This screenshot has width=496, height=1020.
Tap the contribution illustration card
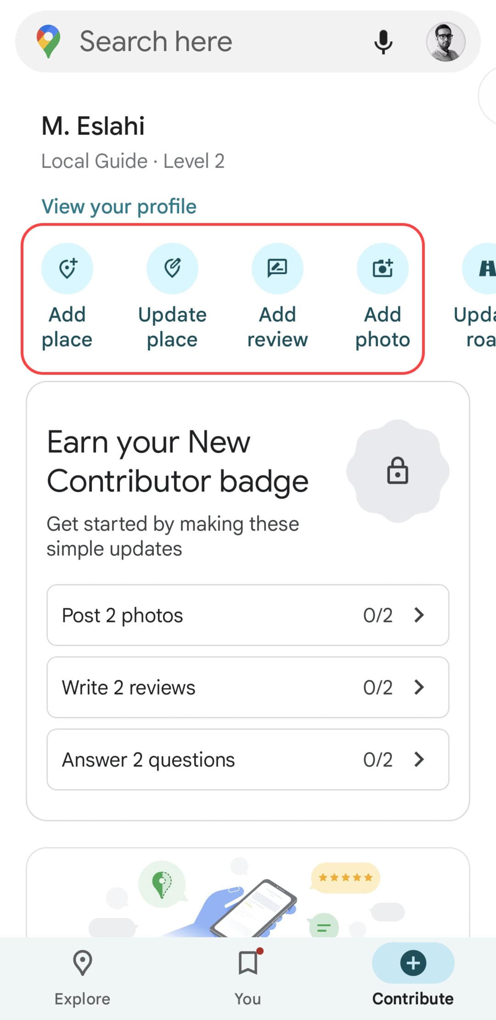248,892
